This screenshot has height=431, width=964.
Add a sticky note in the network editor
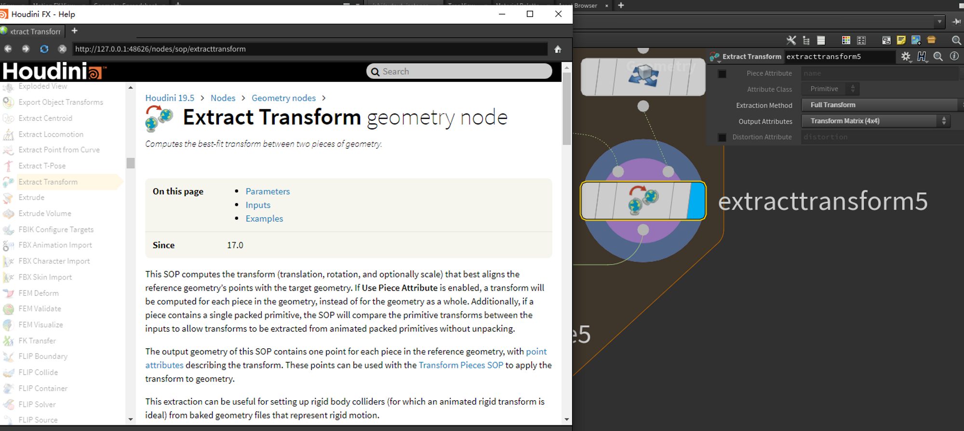pyautogui.click(x=901, y=40)
